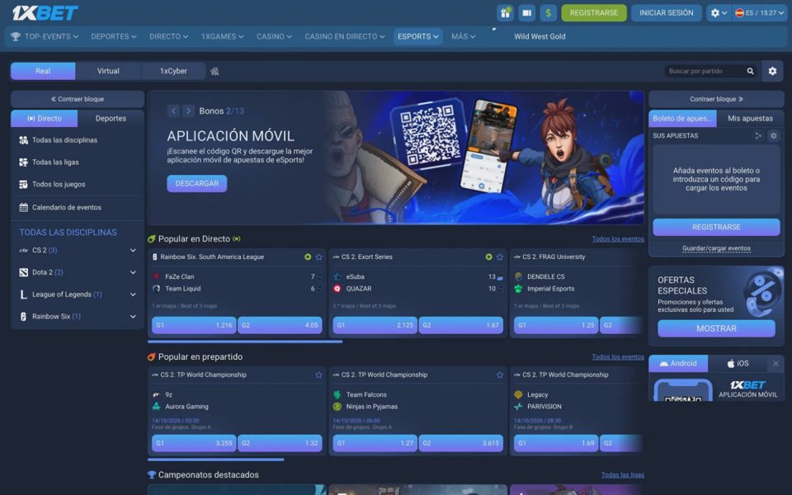
Task: Select Boleto de apuestas tab
Action: [682, 118]
